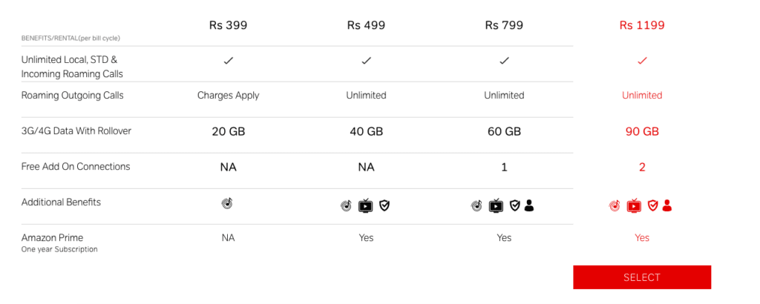Choose the Rs 1199 plan header
Image resolution: width=760 pixels, height=304 pixels.
(642, 25)
